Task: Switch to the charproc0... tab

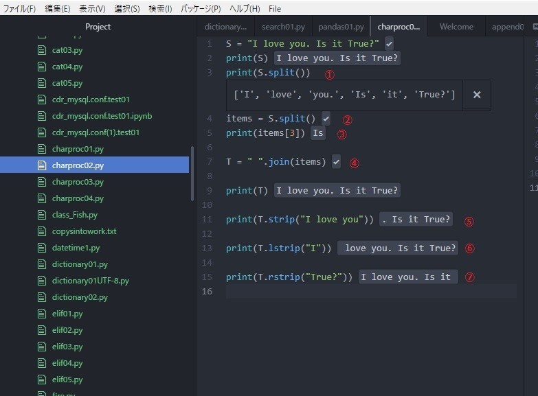Action: (x=399, y=27)
